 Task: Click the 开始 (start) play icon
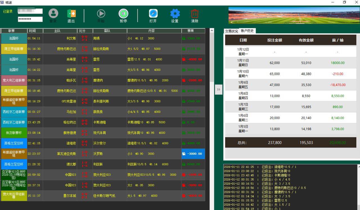click(101, 13)
